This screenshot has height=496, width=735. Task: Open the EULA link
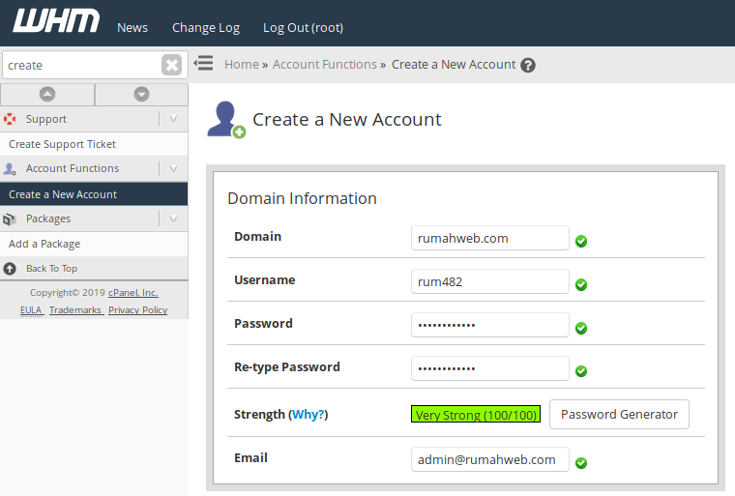[x=31, y=310]
